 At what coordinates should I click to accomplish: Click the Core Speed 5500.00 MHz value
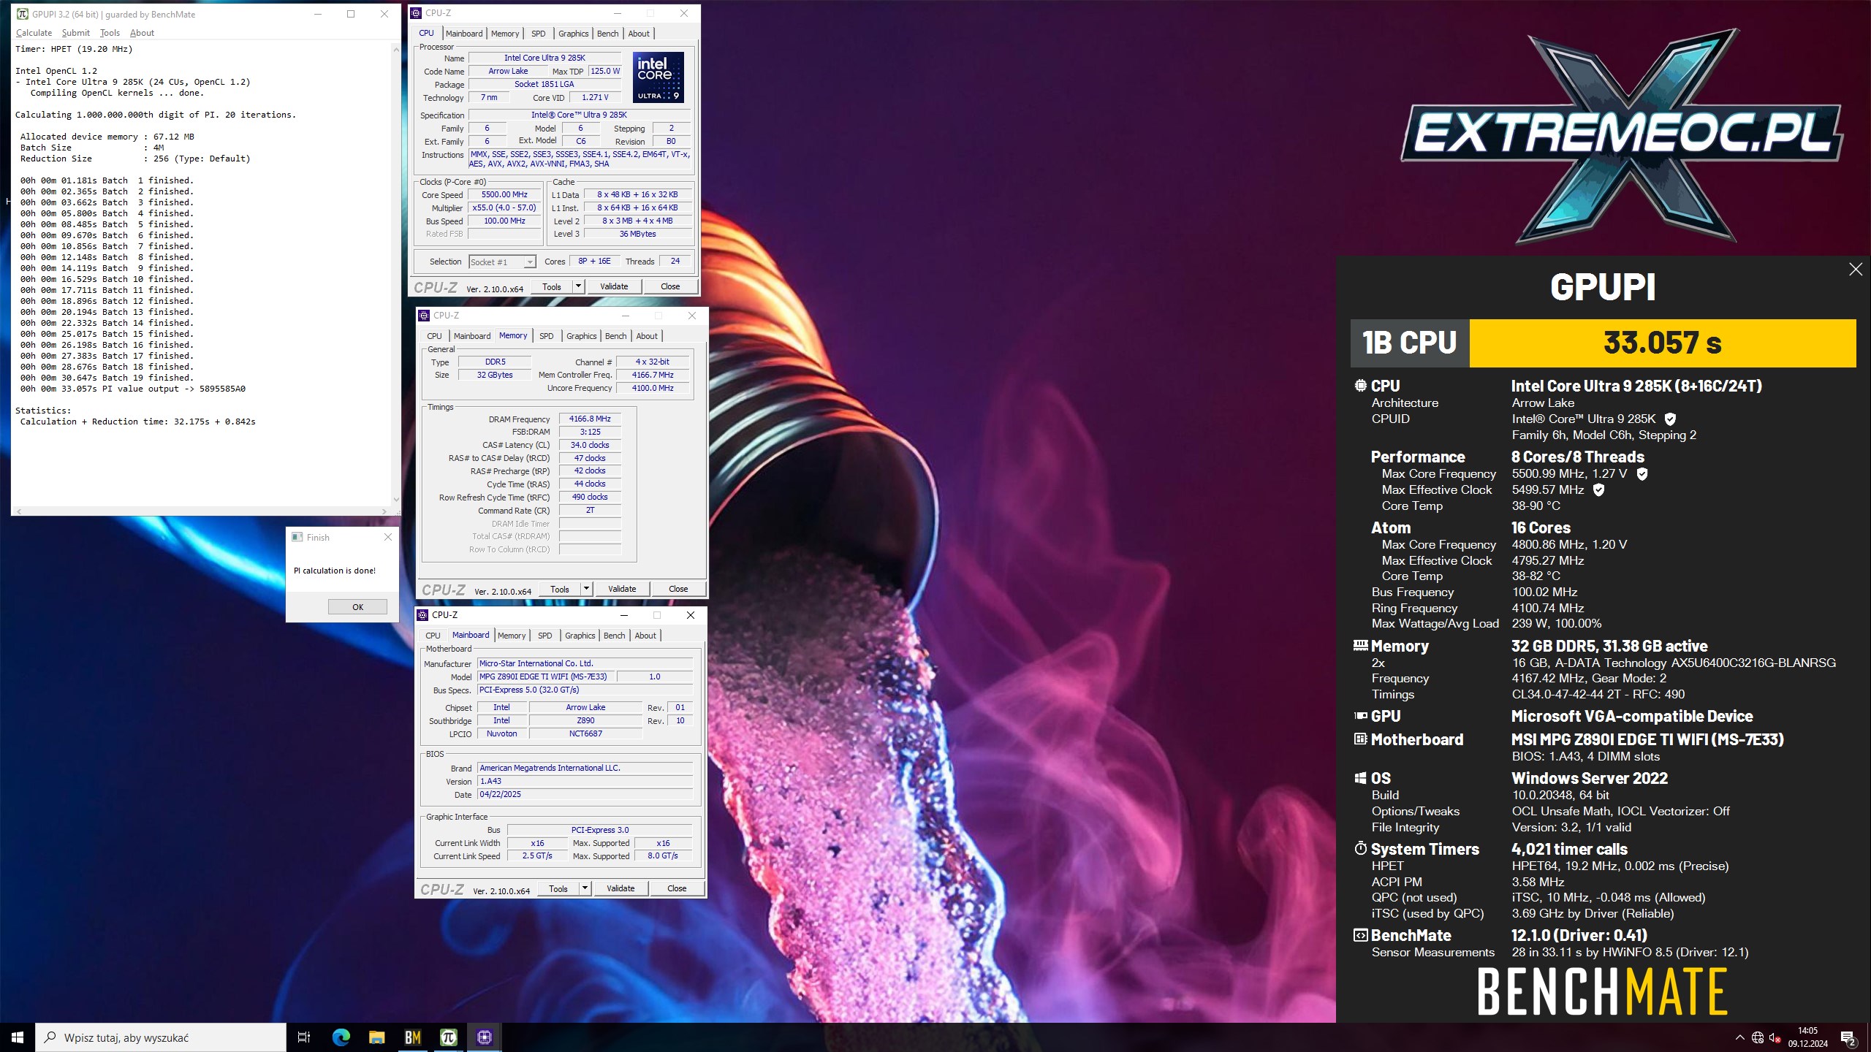tap(504, 195)
